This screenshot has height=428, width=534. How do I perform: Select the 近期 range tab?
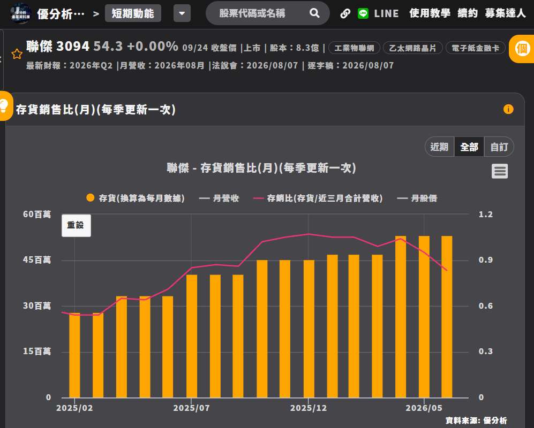[x=439, y=147]
